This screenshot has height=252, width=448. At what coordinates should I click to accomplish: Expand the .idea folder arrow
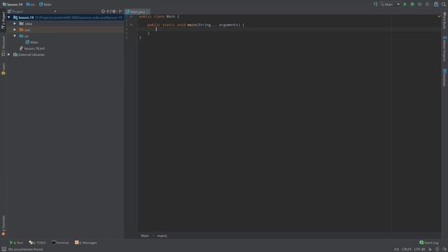click(15, 24)
